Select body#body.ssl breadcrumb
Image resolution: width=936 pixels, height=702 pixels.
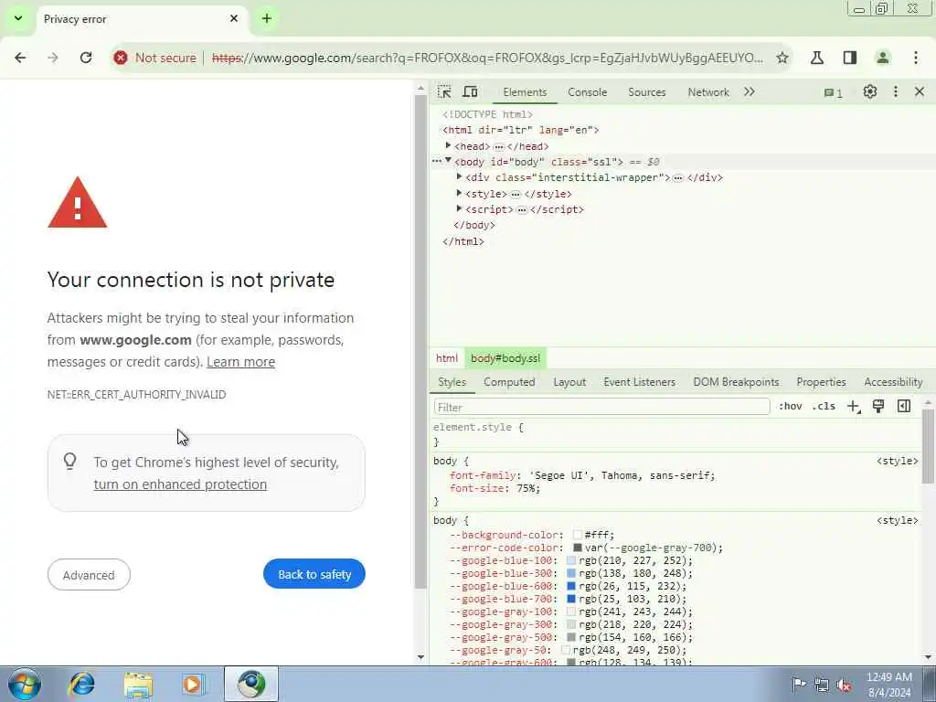coord(505,358)
